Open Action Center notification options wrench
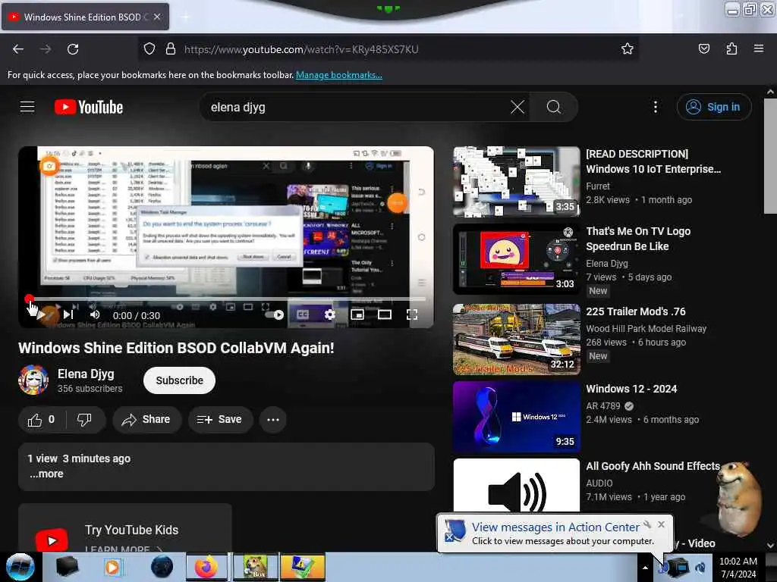The image size is (777, 582). point(647,524)
